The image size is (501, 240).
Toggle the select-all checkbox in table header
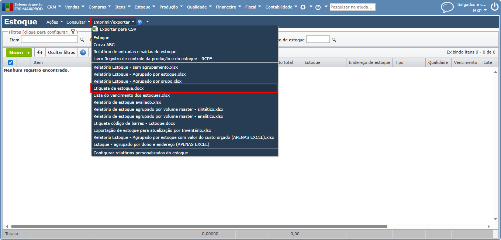click(x=10, y=62)
